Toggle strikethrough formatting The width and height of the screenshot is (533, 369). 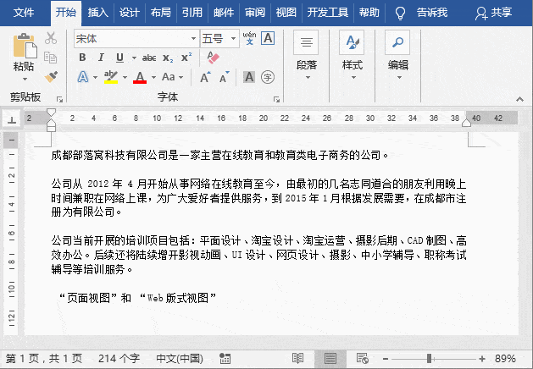point(149,58)
